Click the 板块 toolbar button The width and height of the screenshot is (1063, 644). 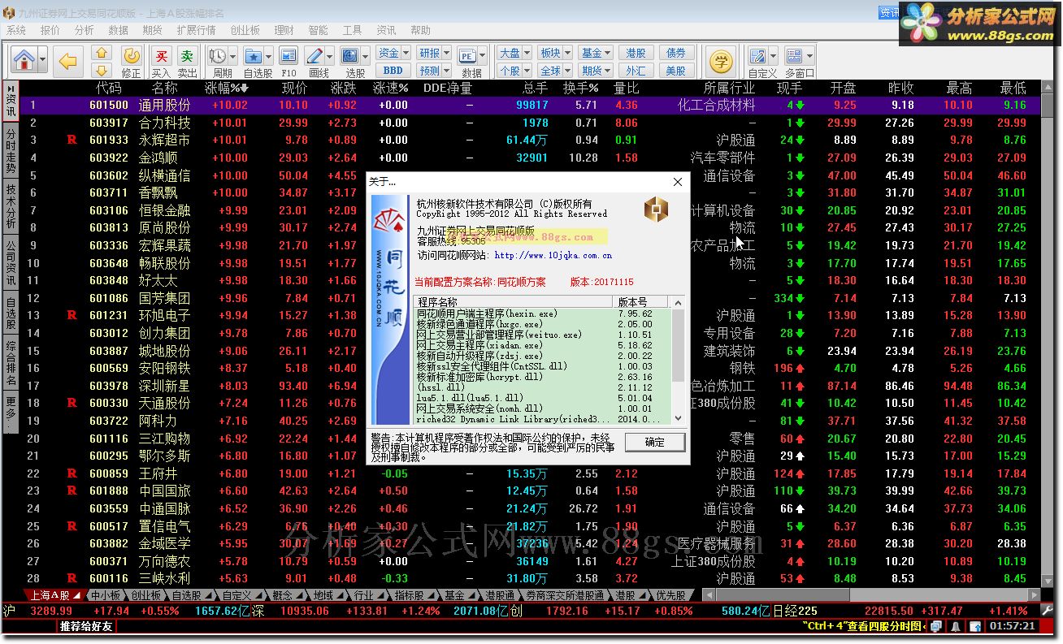click(x=550, y=53)
